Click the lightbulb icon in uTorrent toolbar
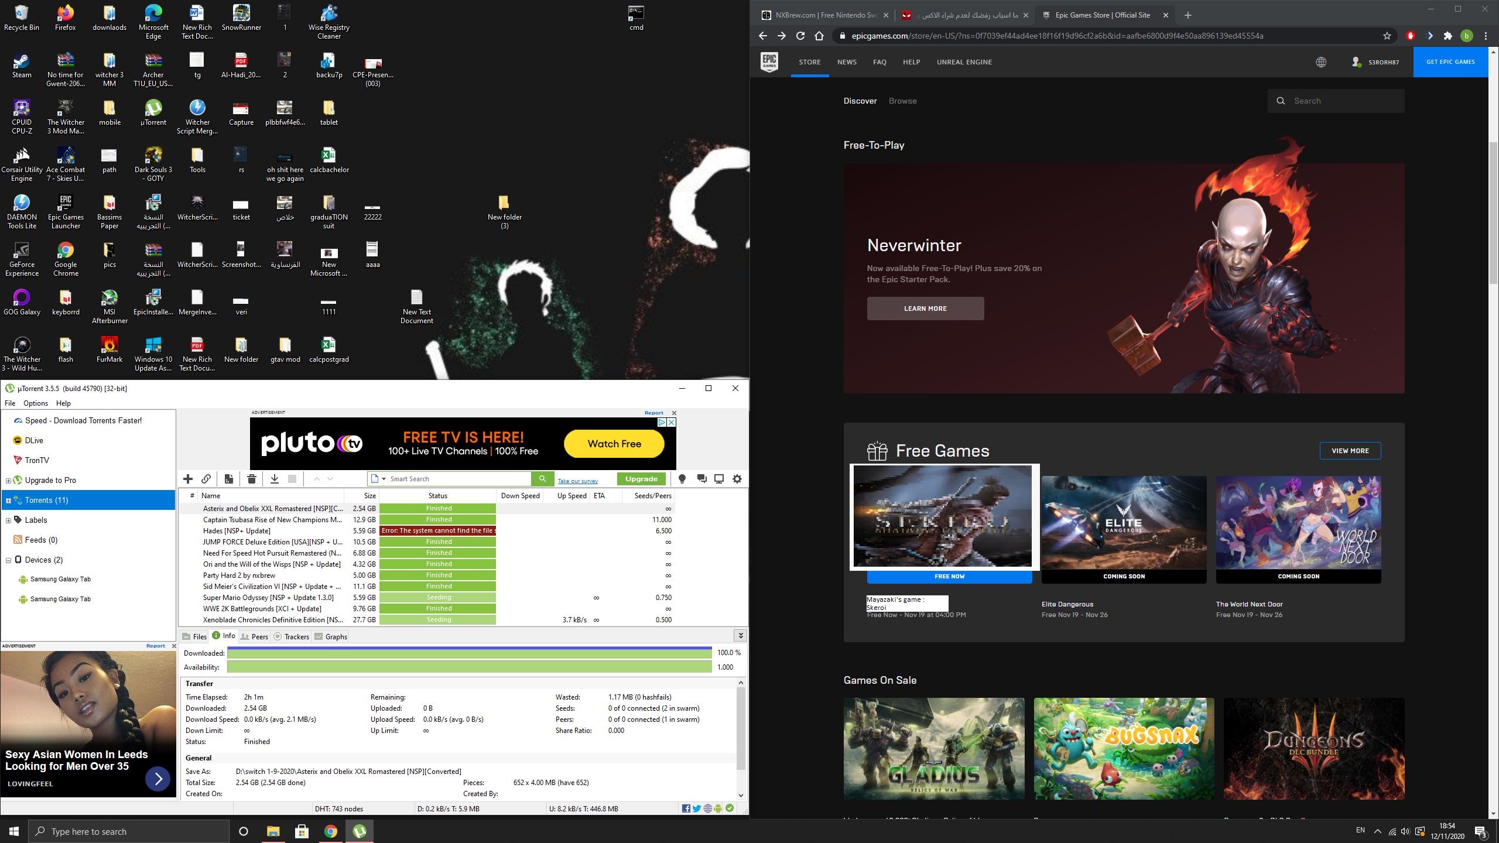Screen dimensions: 1499x843 coord(682,479)
